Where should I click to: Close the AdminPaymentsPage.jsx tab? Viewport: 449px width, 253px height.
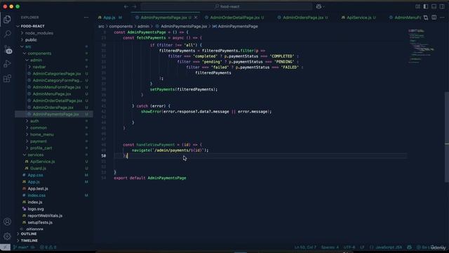pyautogui.click(x=196, y=18)
